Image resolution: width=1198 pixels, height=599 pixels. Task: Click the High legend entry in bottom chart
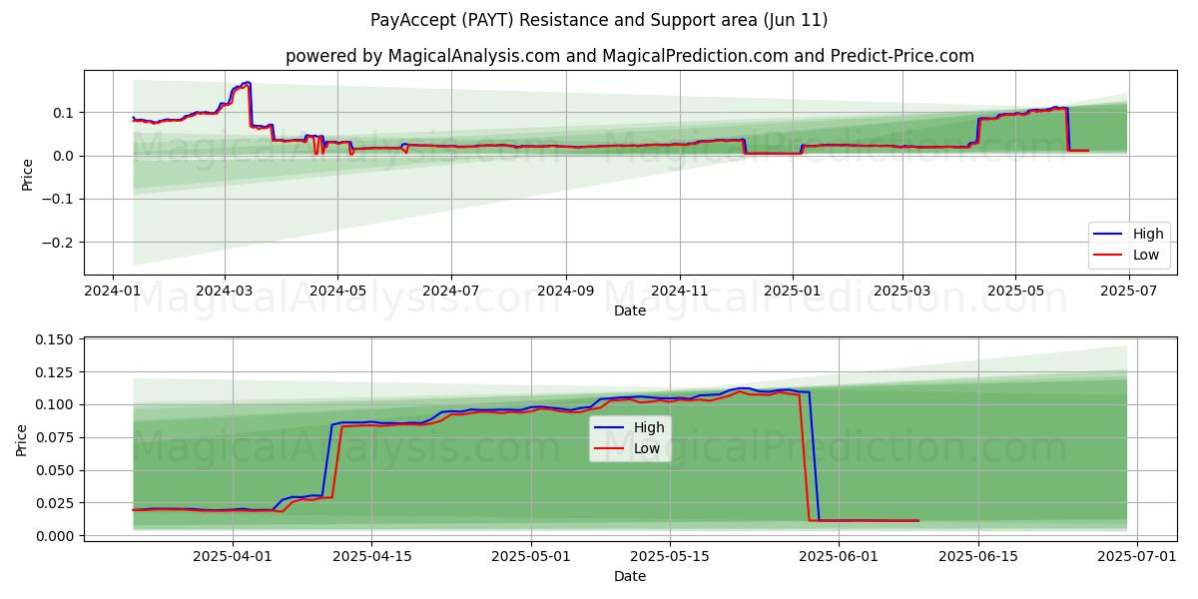pyautogui.click(x=628, y=427)
